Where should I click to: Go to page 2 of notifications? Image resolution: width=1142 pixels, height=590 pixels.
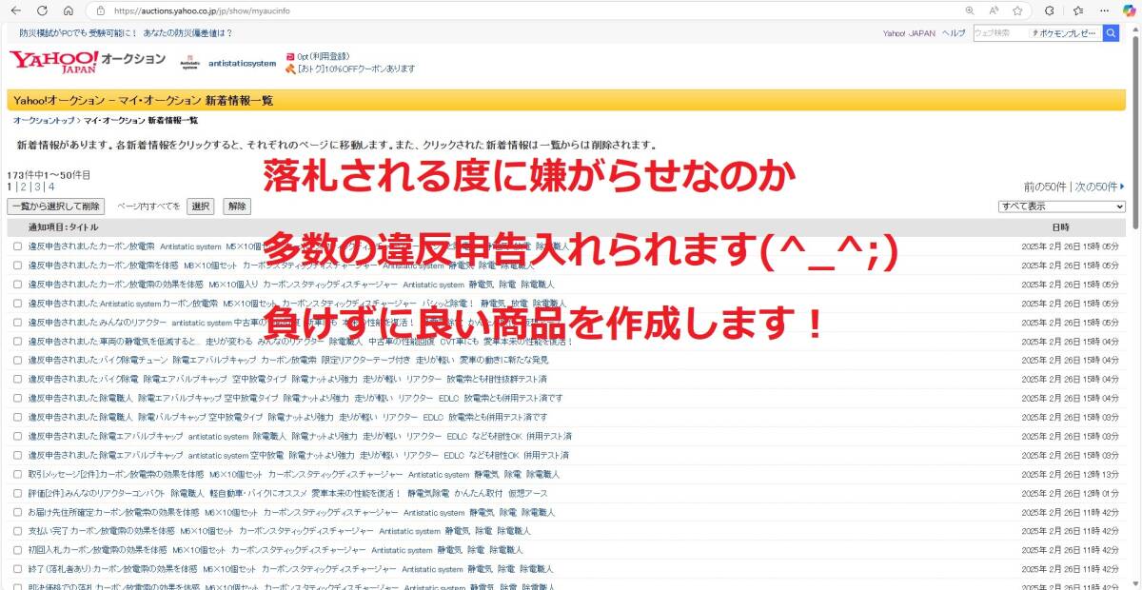click(x=24, y=187)
